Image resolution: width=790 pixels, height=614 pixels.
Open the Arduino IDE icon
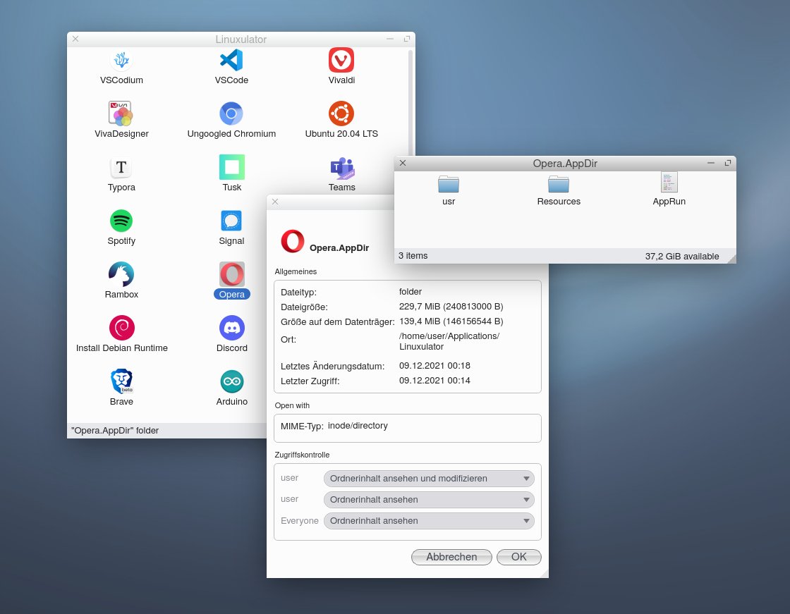[x=231, y=381]
